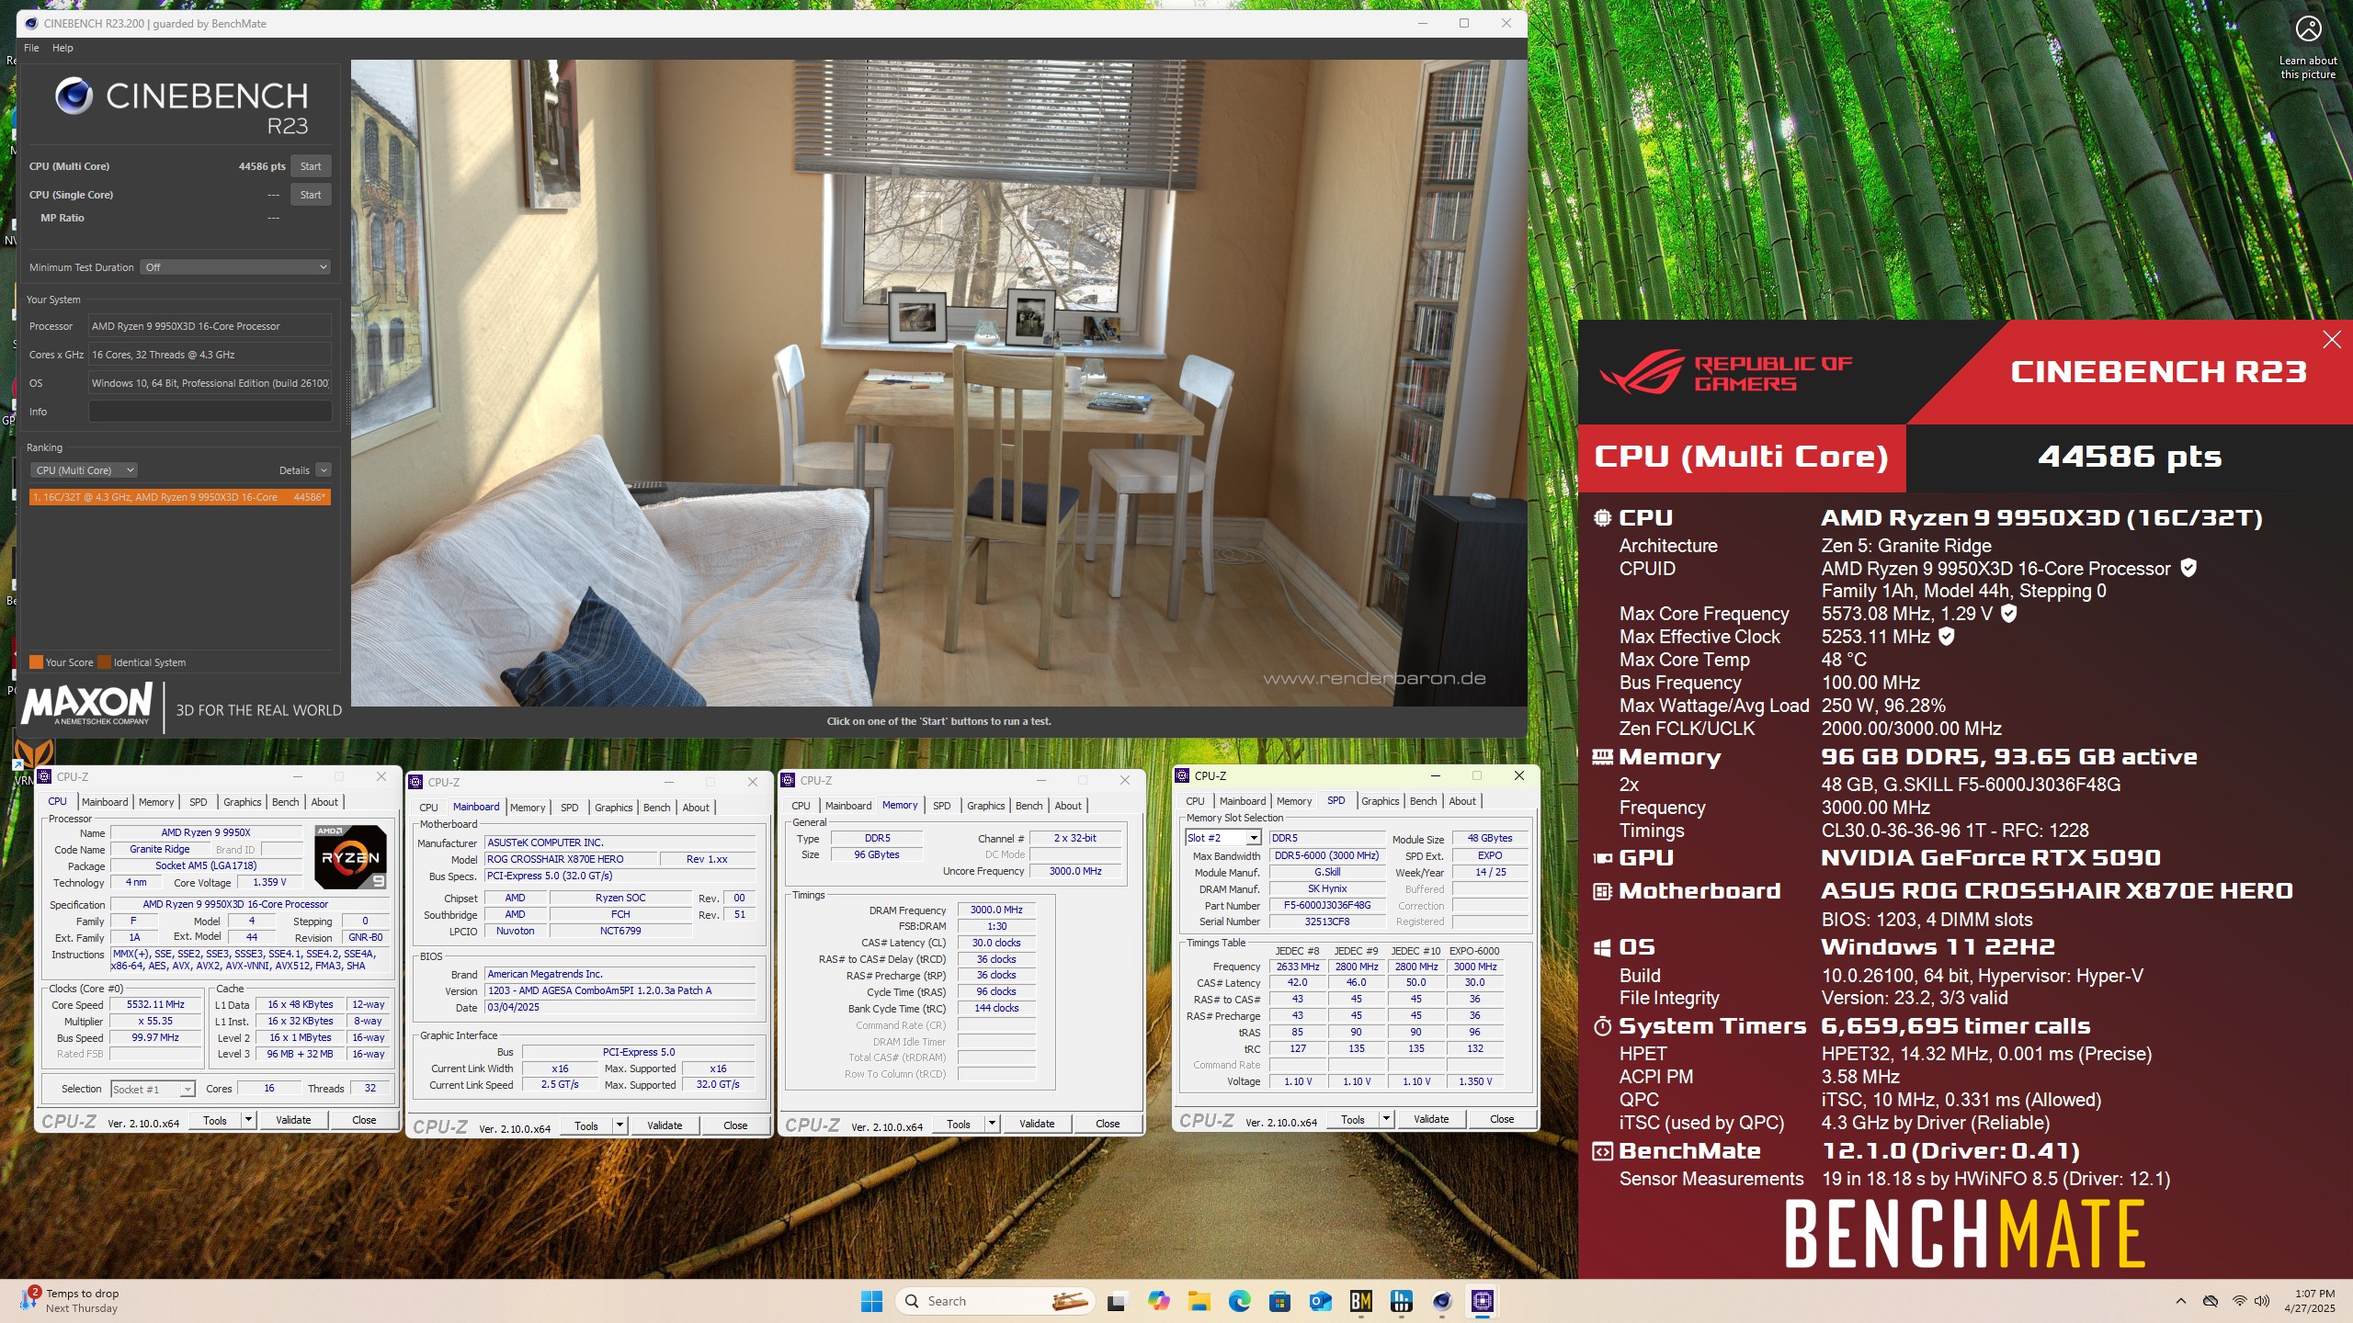Open Cinebench File menu
This screenshot has height=1323, width=2353.
(31, 48)
